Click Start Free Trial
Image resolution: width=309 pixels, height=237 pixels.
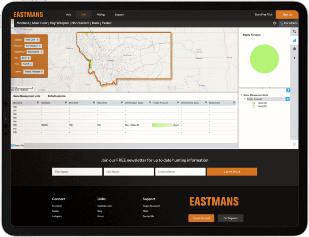[264, 15]
